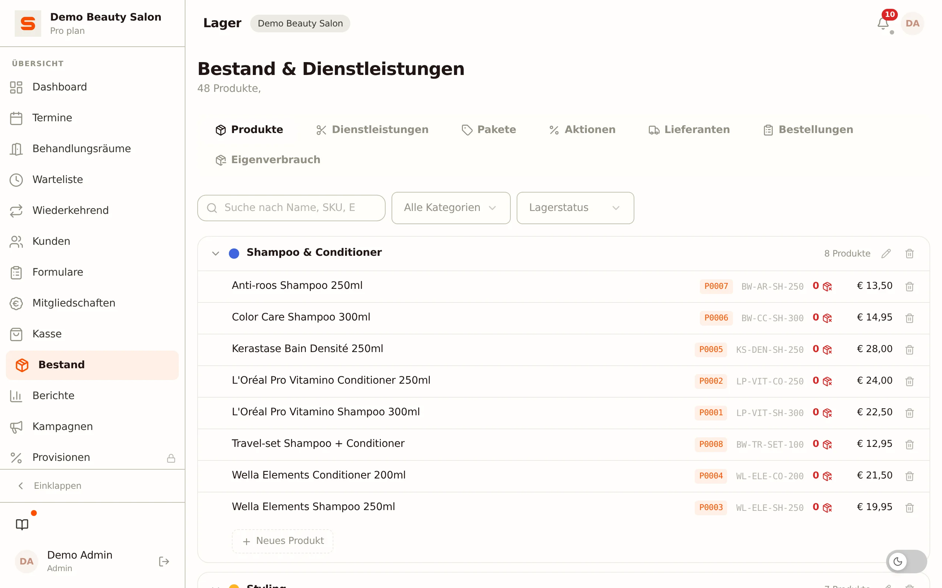Click out-of-stock icon for Color Care Shampoo
942x588 pixels.
pos(827,318)
